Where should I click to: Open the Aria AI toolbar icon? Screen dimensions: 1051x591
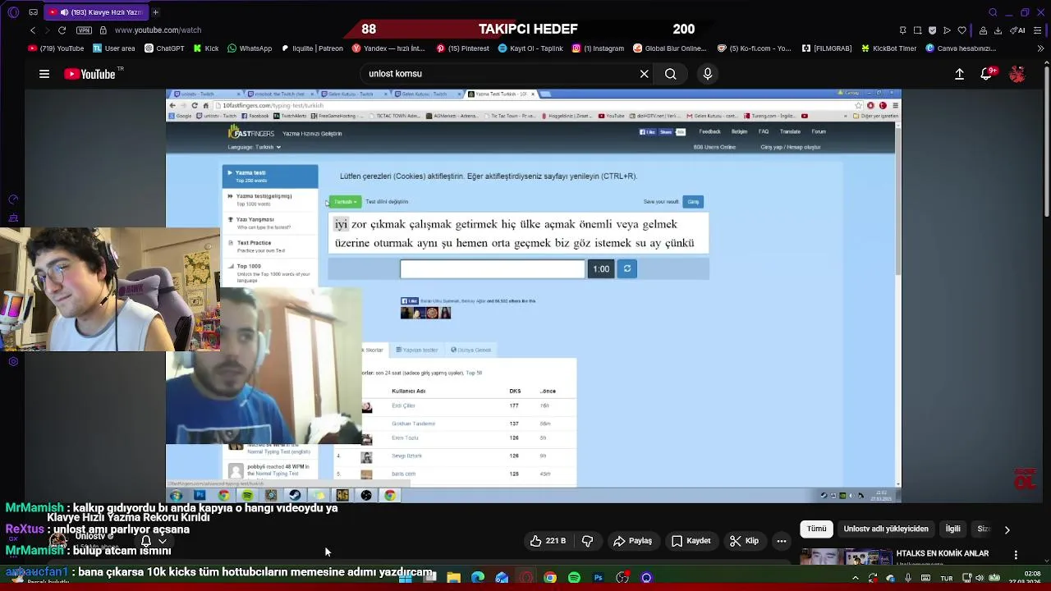[x=1017, y=30]
